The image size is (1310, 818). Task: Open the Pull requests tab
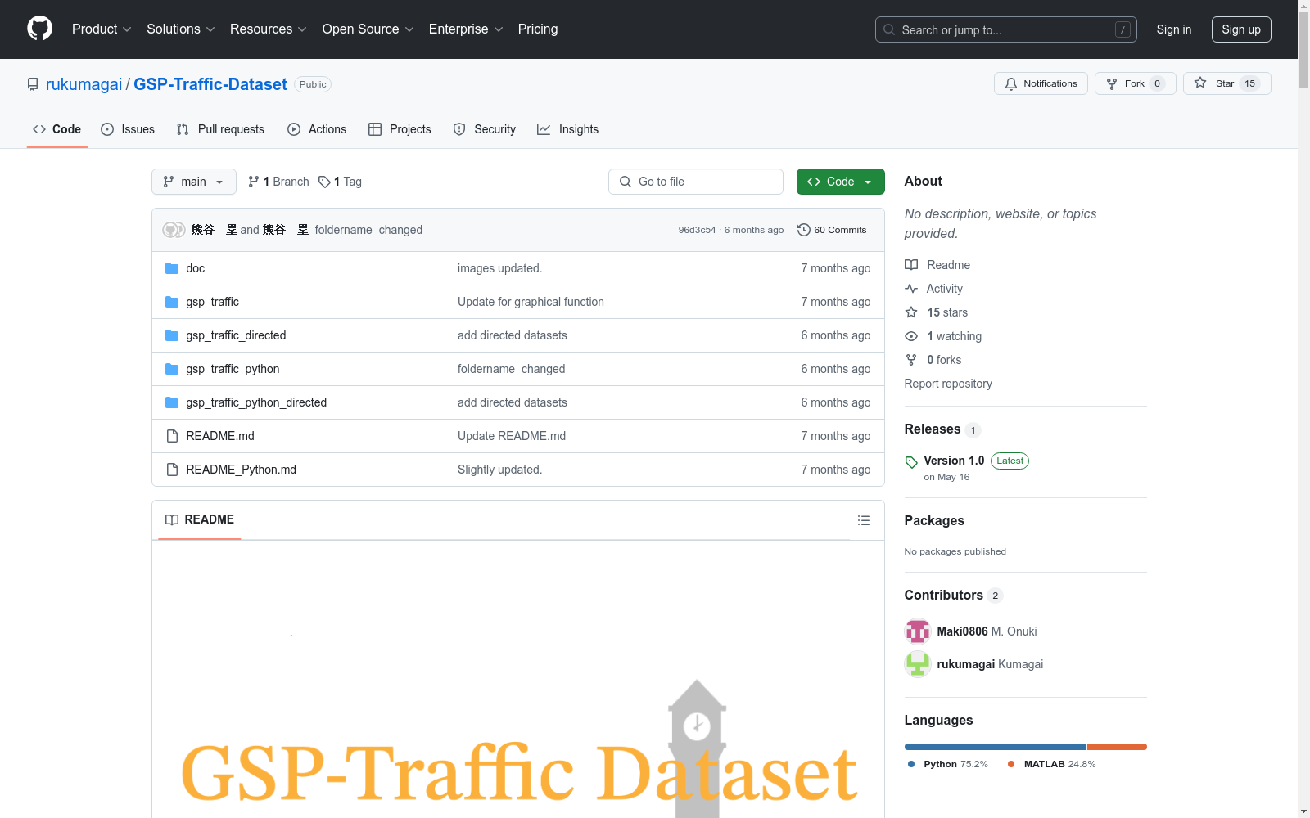point(220,129)
